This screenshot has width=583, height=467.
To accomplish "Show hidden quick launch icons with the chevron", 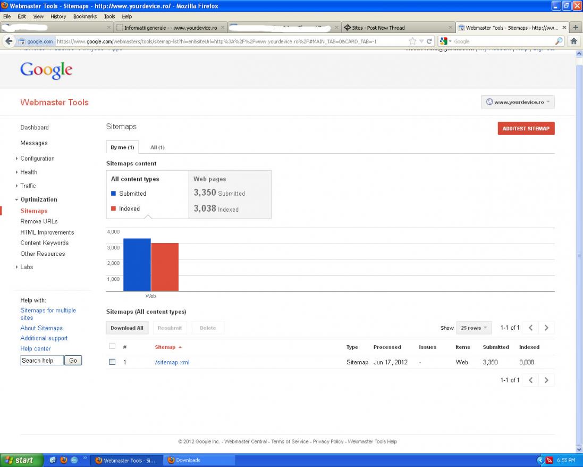I will [x=85, y=458].
